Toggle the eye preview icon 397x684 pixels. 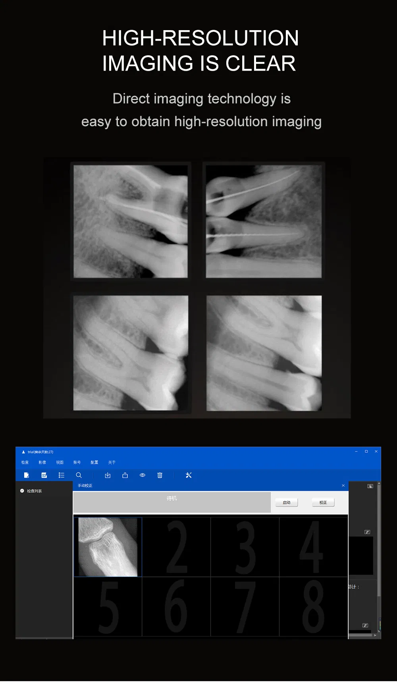[x=143, y=475]
